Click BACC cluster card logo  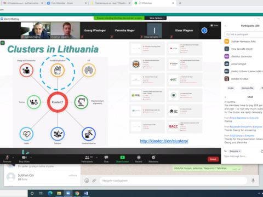173,126
